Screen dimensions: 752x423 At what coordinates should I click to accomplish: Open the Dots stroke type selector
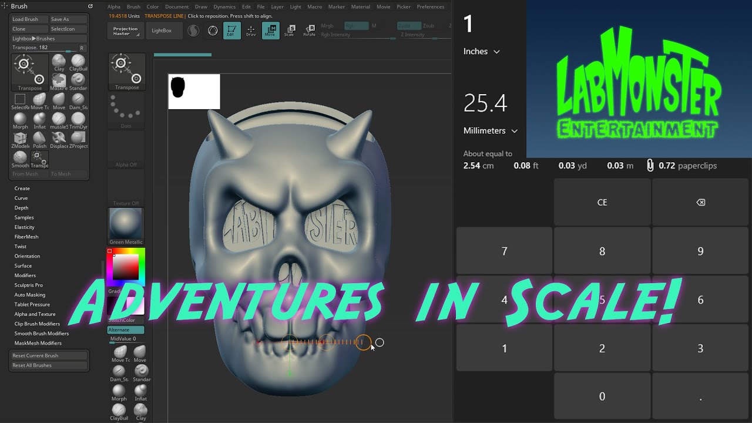click(x=126, y=111)
